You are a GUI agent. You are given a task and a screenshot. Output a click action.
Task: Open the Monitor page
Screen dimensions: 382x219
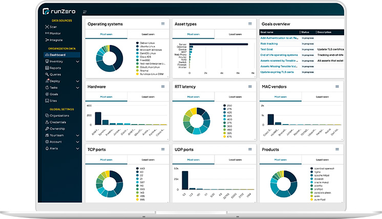(x=55, y=33)
